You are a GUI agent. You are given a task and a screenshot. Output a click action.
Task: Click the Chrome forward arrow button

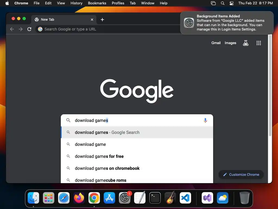click(x=21, y=29)
